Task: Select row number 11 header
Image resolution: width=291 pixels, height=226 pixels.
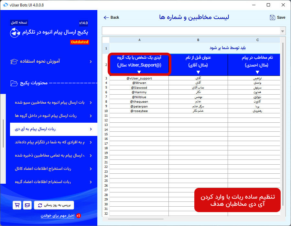Action: tap(106, 116)
